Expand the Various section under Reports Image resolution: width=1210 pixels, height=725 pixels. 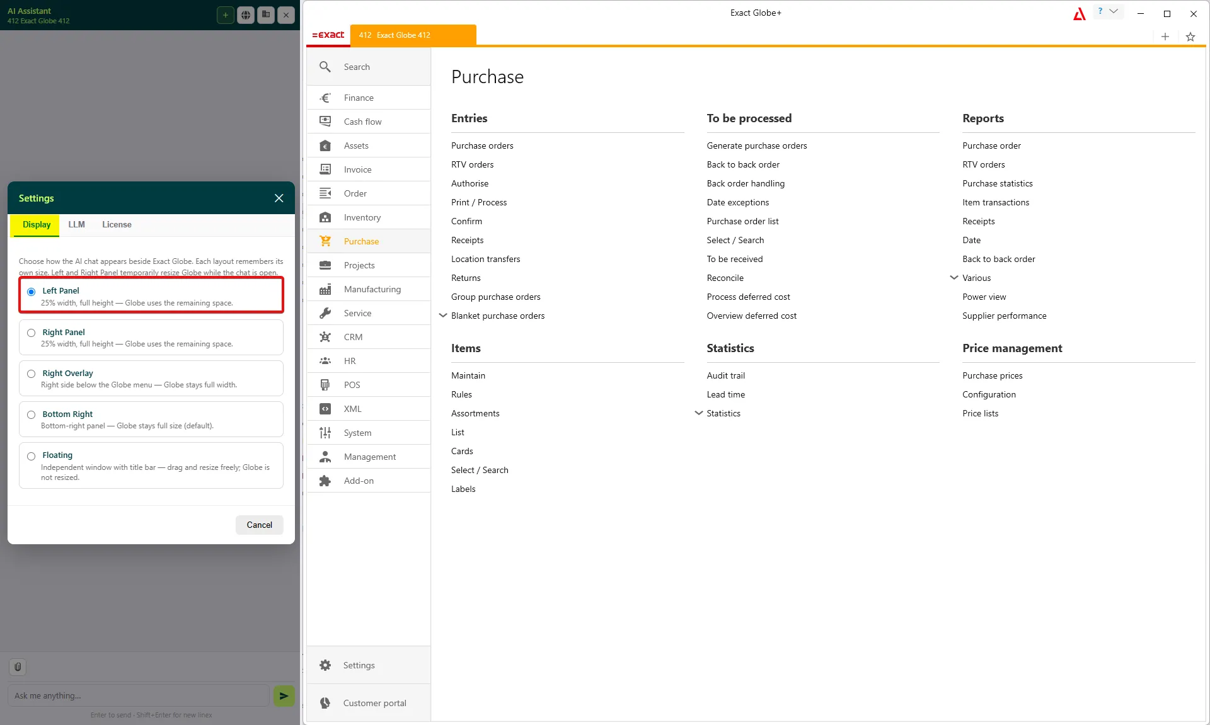click(x=954, y=278)
